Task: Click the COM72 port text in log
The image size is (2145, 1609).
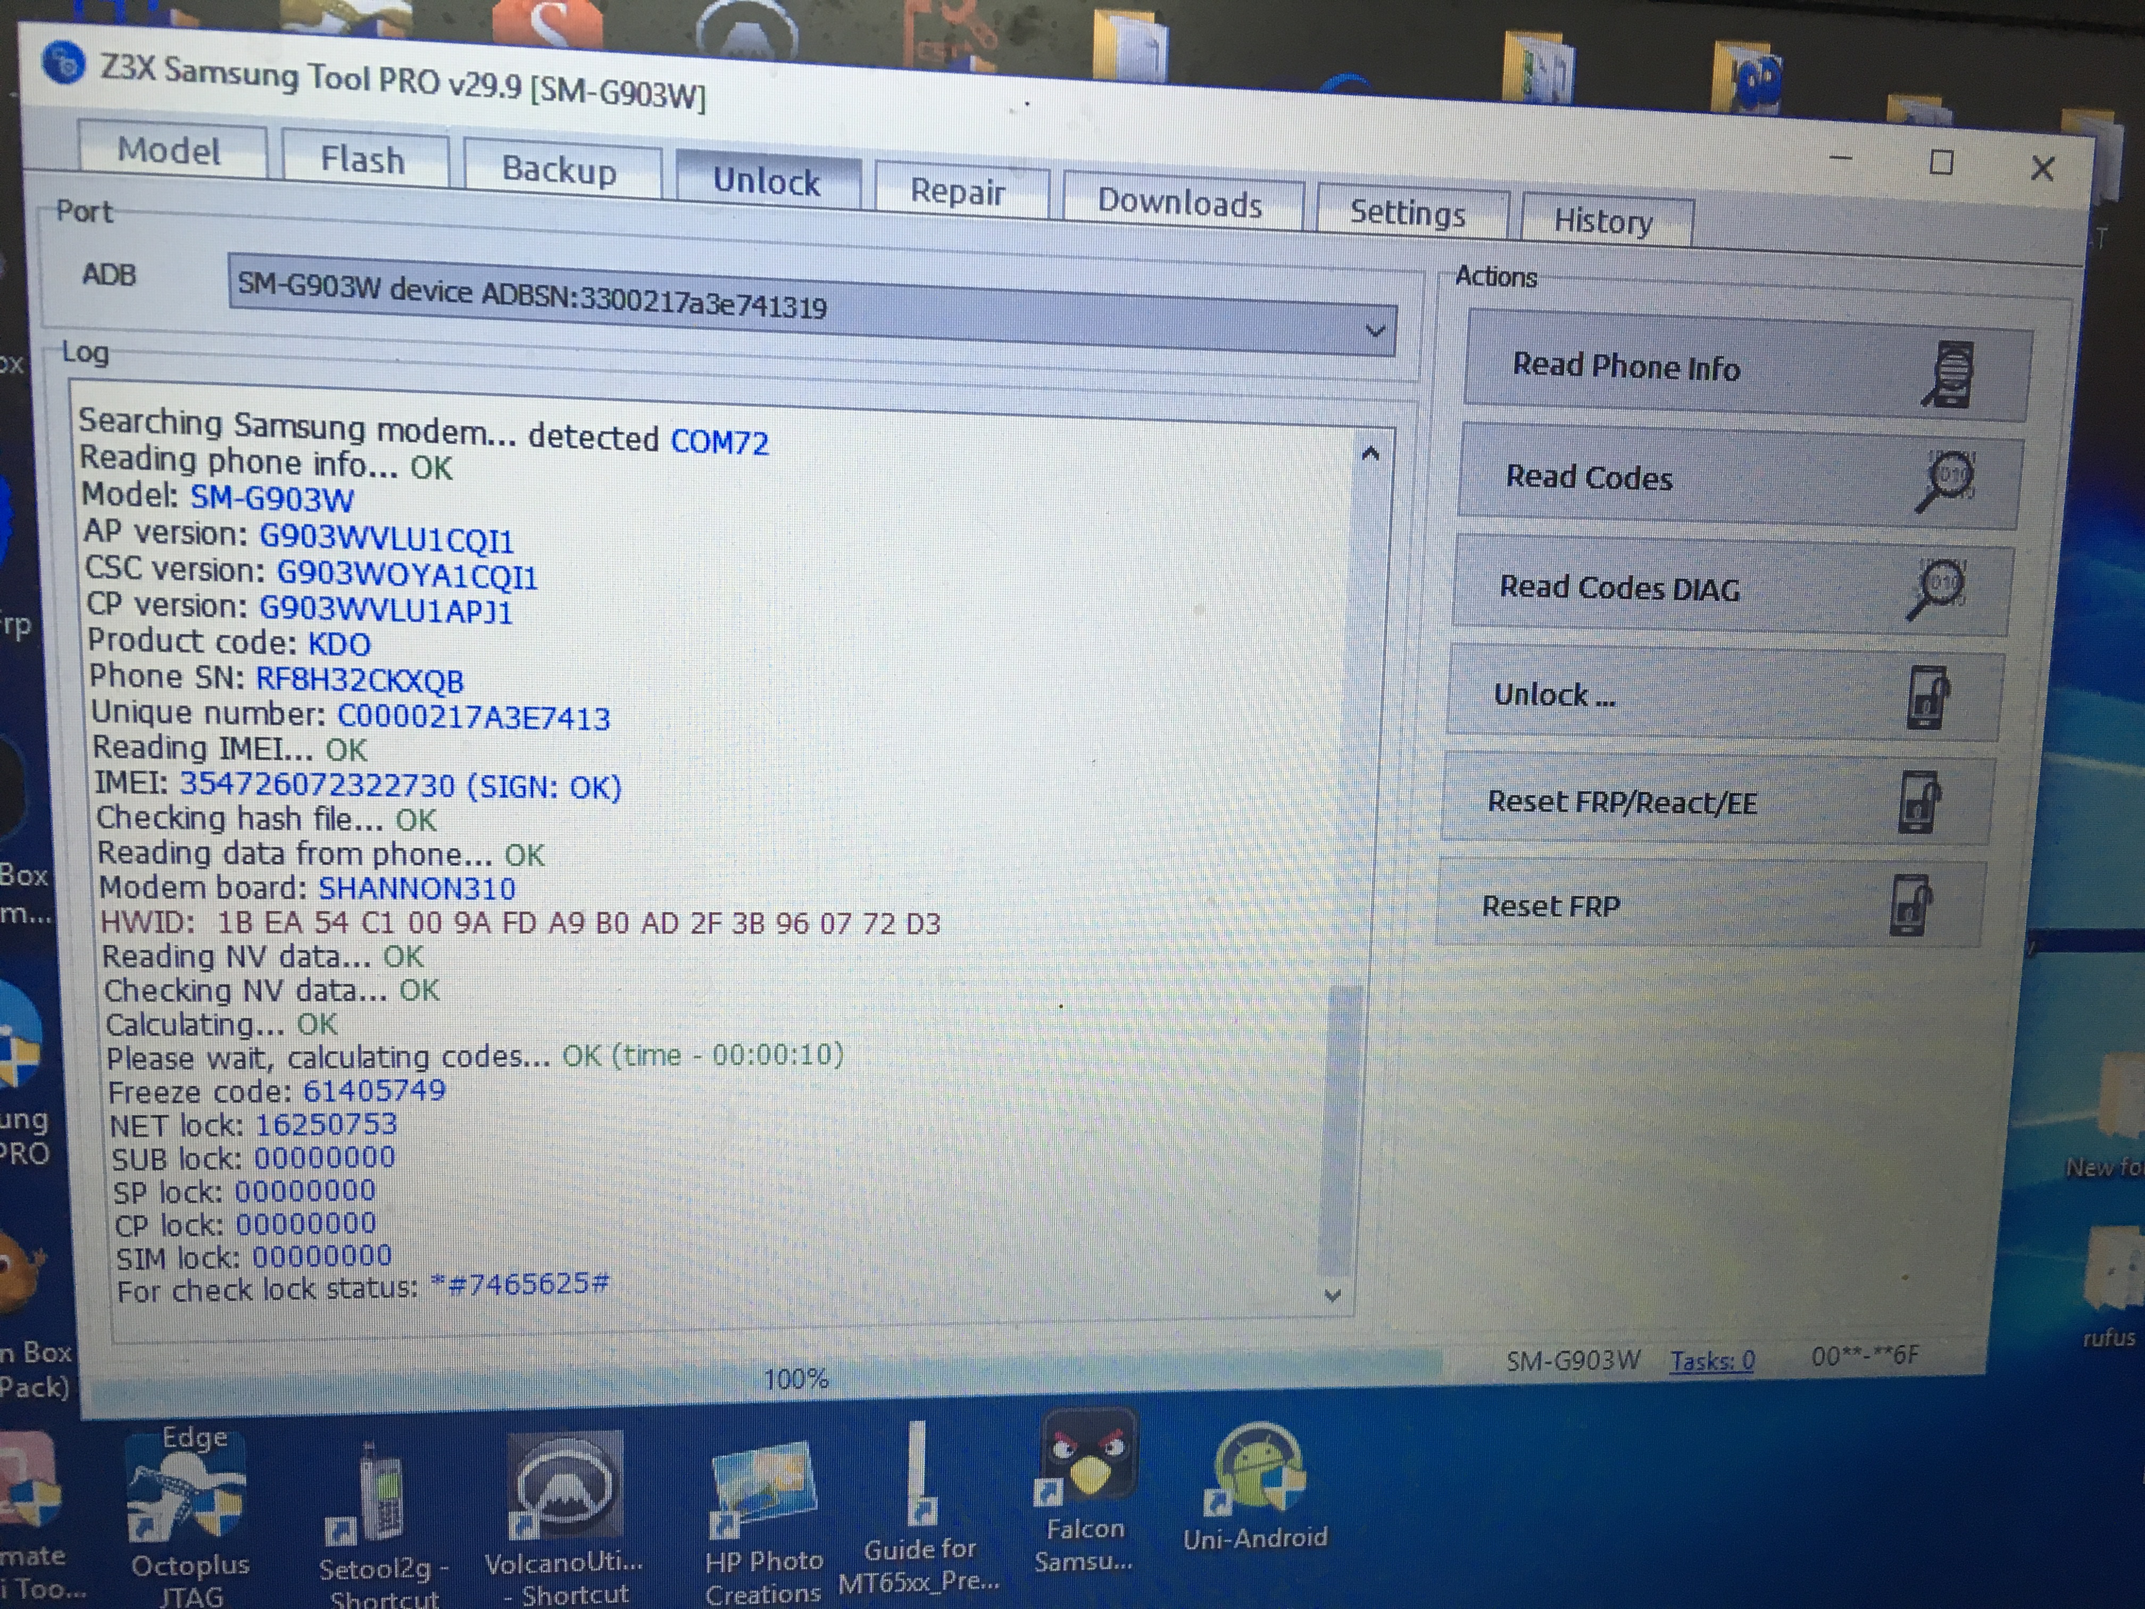Action: pos(720,442)
